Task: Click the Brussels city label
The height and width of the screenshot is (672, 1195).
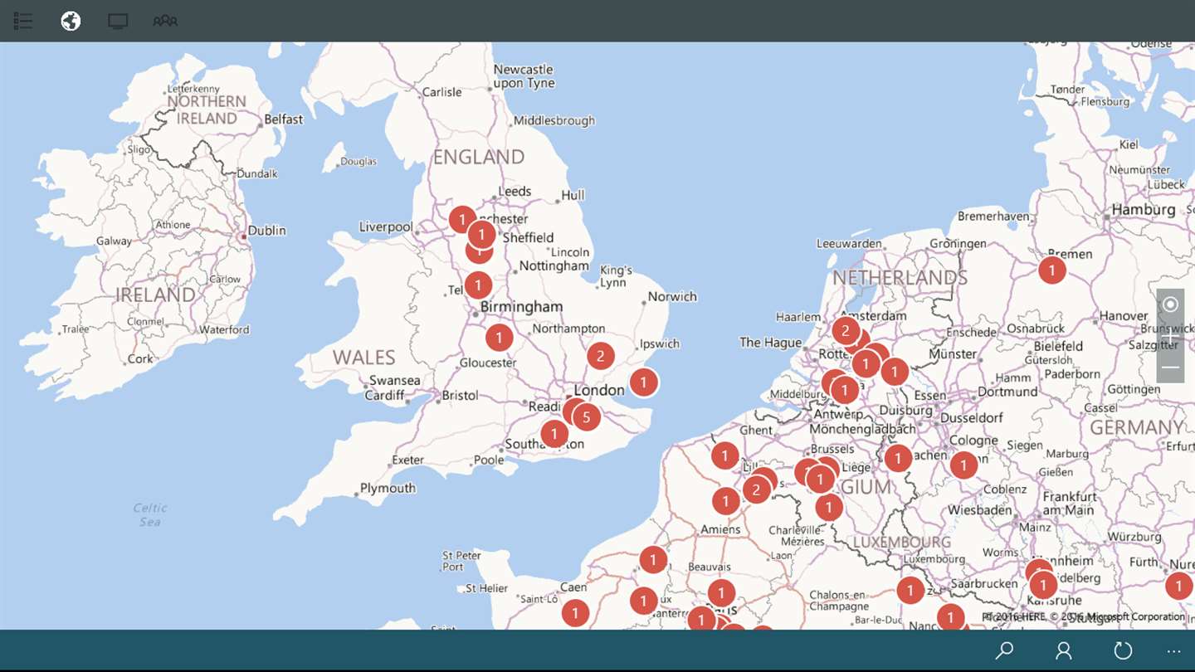Action: tap(831, 449)
